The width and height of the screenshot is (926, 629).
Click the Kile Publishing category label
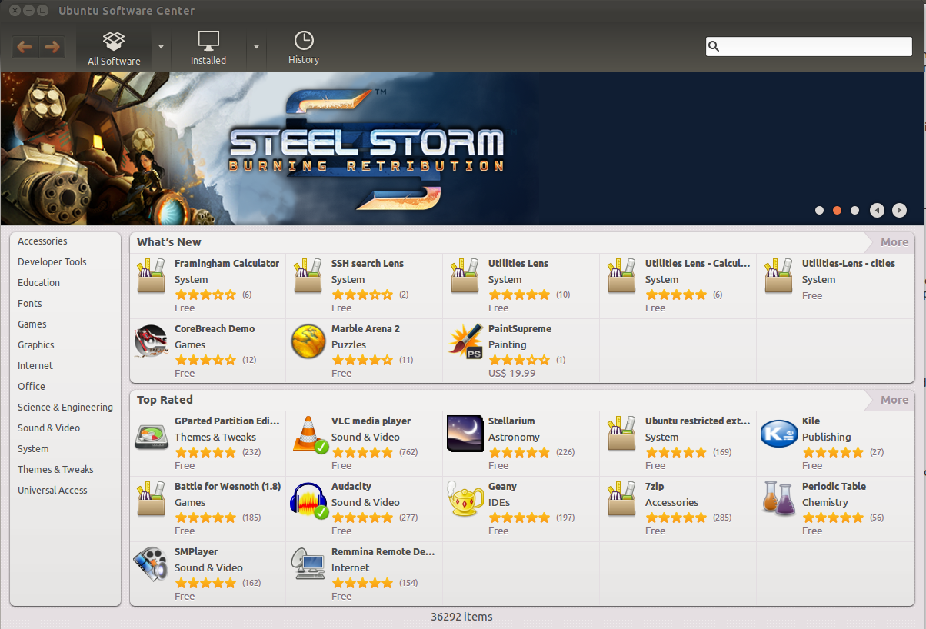[826, 437]
